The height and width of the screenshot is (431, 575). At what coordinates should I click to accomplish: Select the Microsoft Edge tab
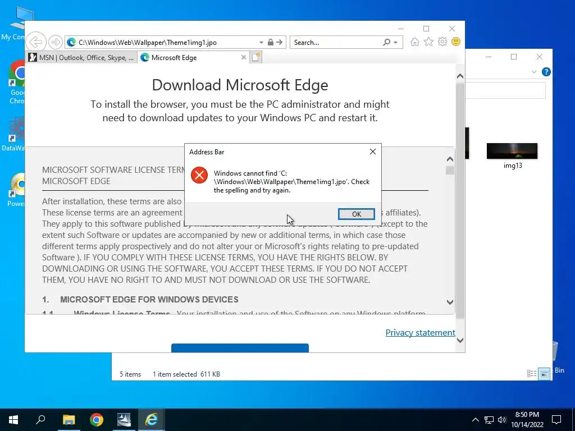coord(189,58)
